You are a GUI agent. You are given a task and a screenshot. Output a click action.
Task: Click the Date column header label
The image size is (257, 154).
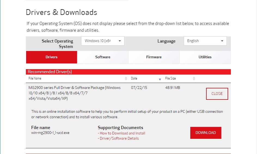pos(134,78)
